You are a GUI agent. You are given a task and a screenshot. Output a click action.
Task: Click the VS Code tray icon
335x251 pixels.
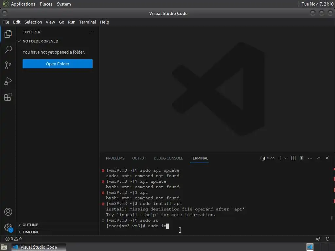click(x=310, y=247)
